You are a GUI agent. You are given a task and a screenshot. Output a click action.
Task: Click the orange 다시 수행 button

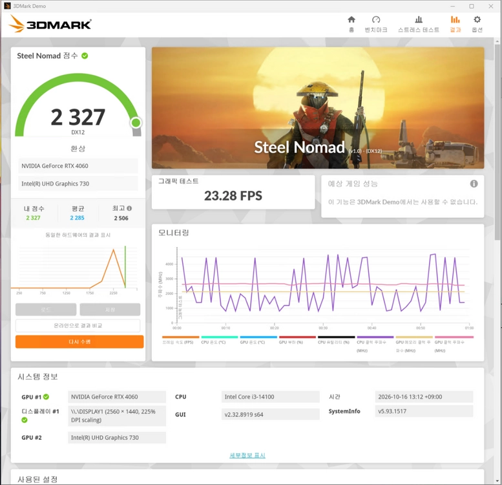click(x=79, y=342)
